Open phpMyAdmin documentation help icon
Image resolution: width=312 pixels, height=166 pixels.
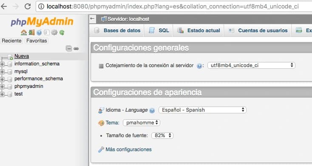point(39,32)
